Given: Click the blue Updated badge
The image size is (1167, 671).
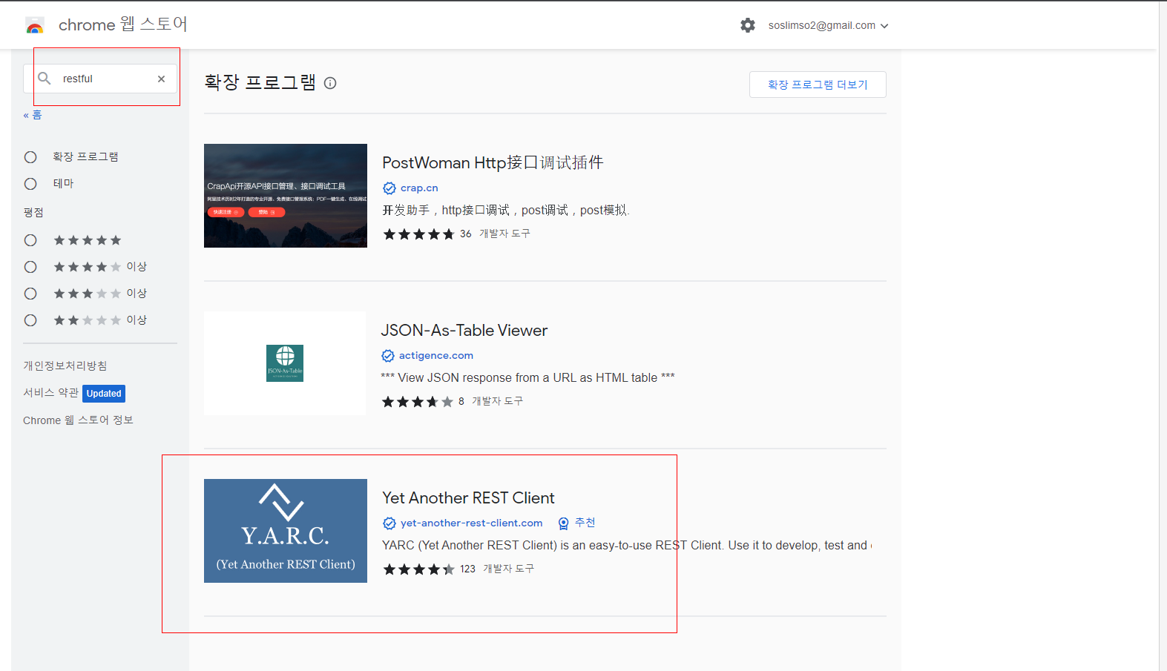Looking at the screenshot, I should [x=104, y=394].
